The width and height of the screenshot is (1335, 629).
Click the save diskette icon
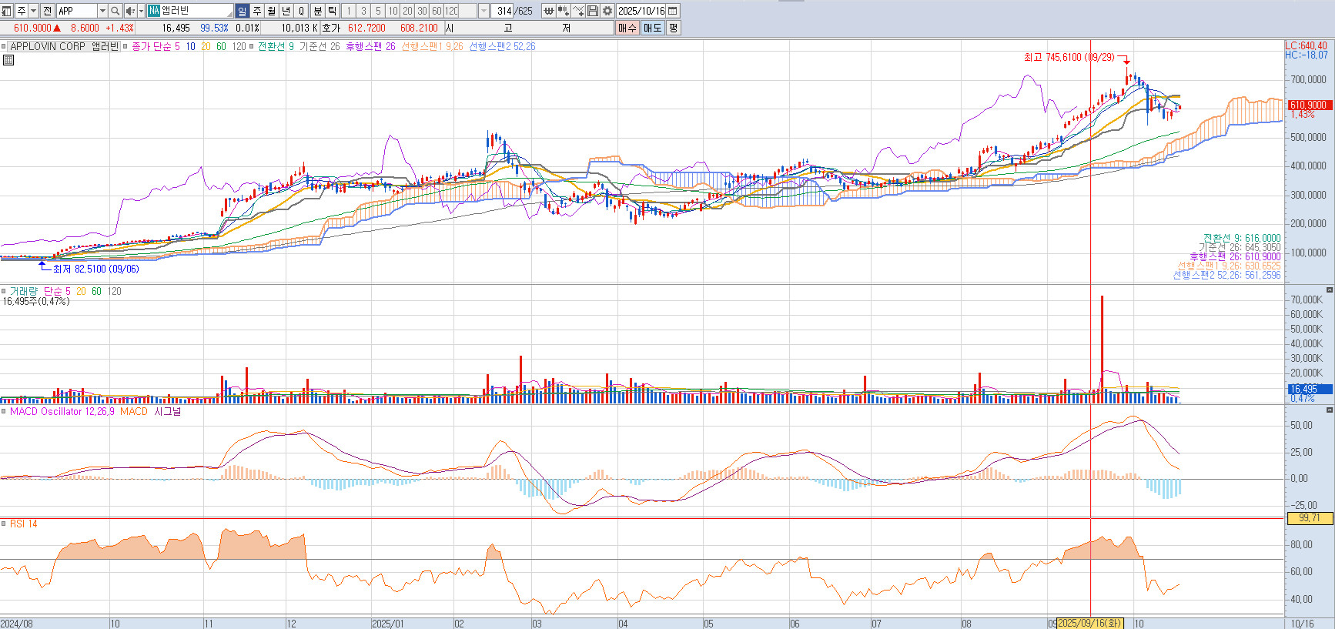pyautogui.click(x=593, y=11)
